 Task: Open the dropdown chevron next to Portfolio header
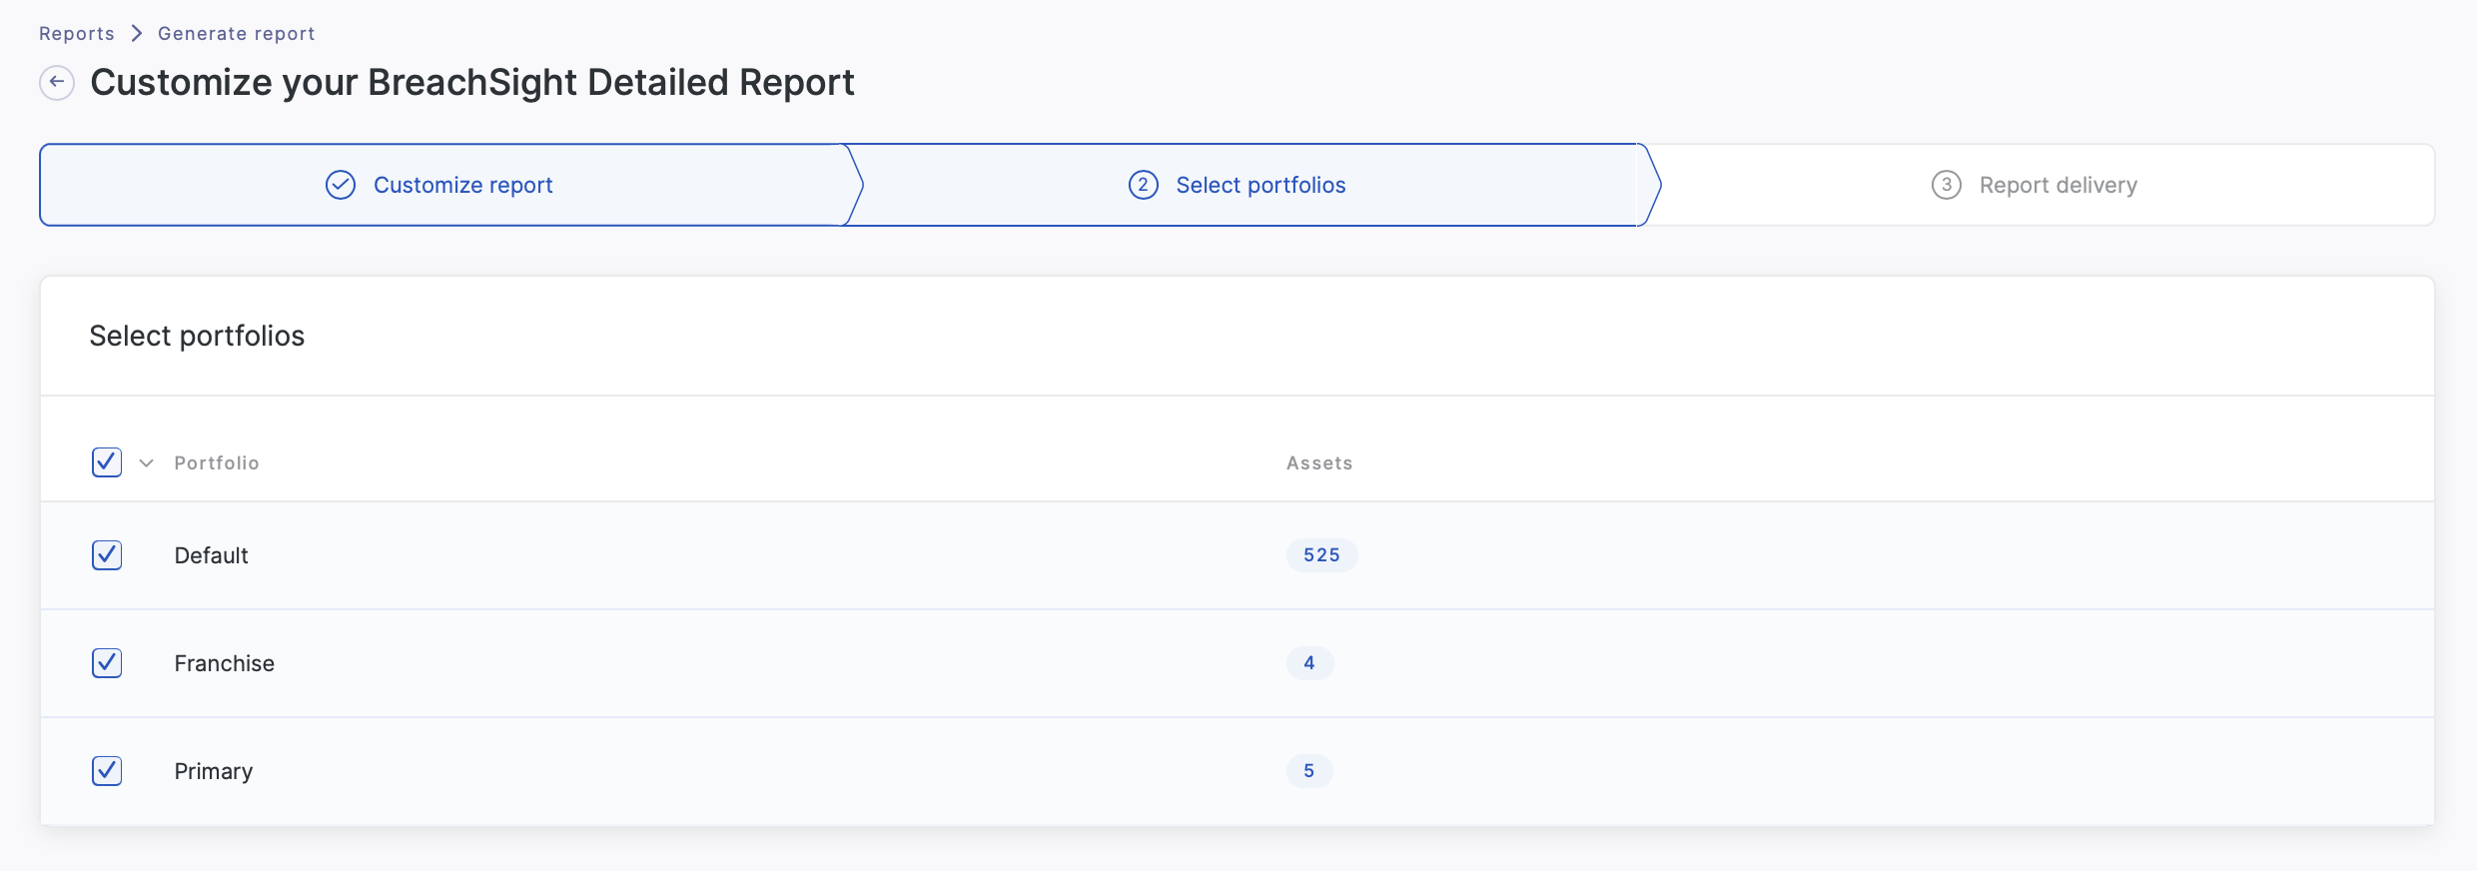(x=146, y=463)
